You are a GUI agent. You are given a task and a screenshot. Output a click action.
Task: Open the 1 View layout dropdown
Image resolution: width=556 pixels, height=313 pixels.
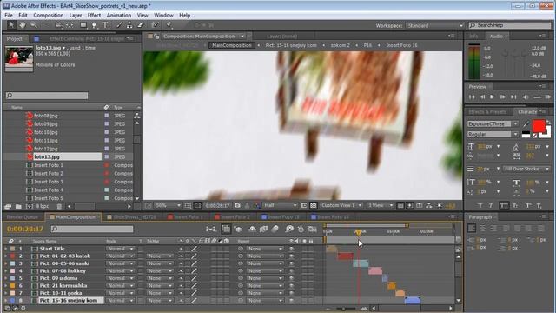(381, 205)
